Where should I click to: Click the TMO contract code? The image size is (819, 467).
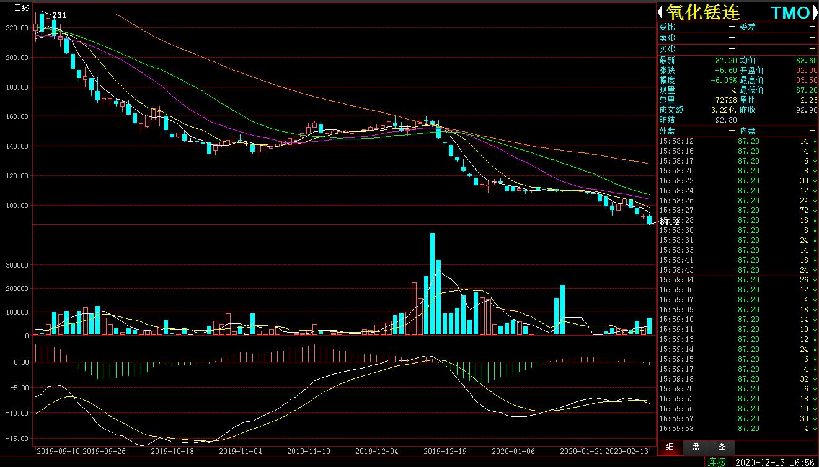pos(790,12)
